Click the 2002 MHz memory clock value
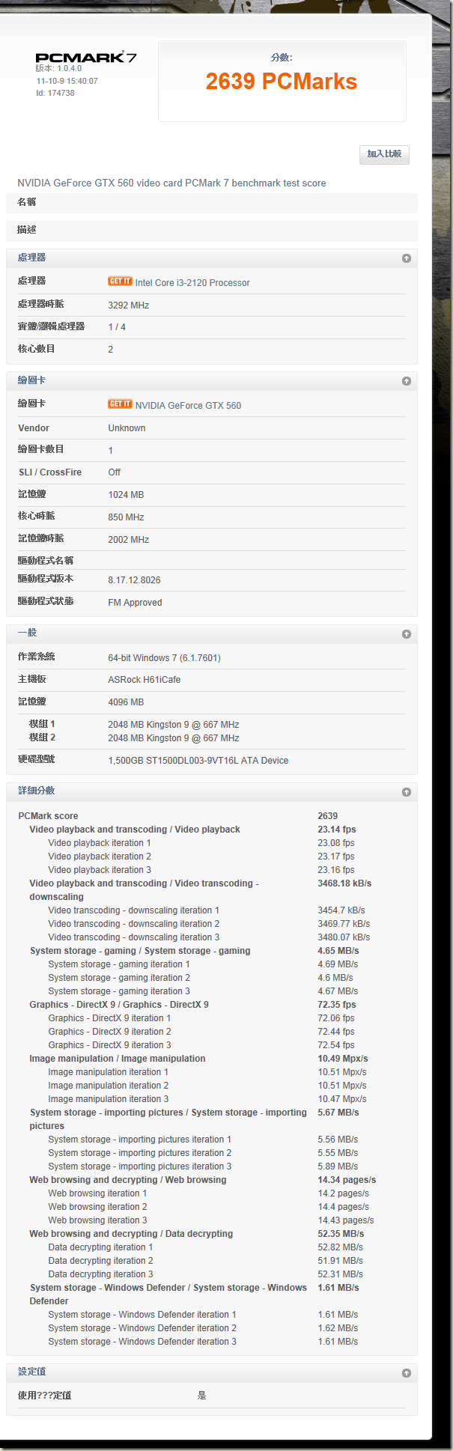The width and height of the screenshot is (453, 1451). (129, 540)
